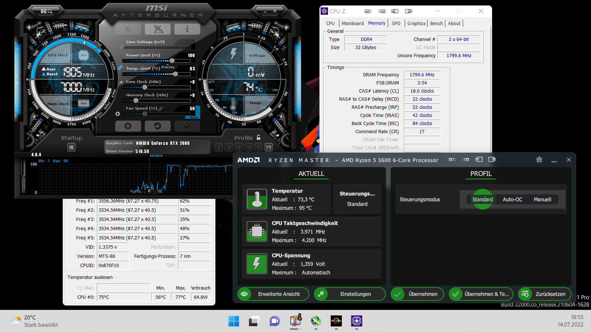Select Afterburner profile slot 3

coord(239,148)
